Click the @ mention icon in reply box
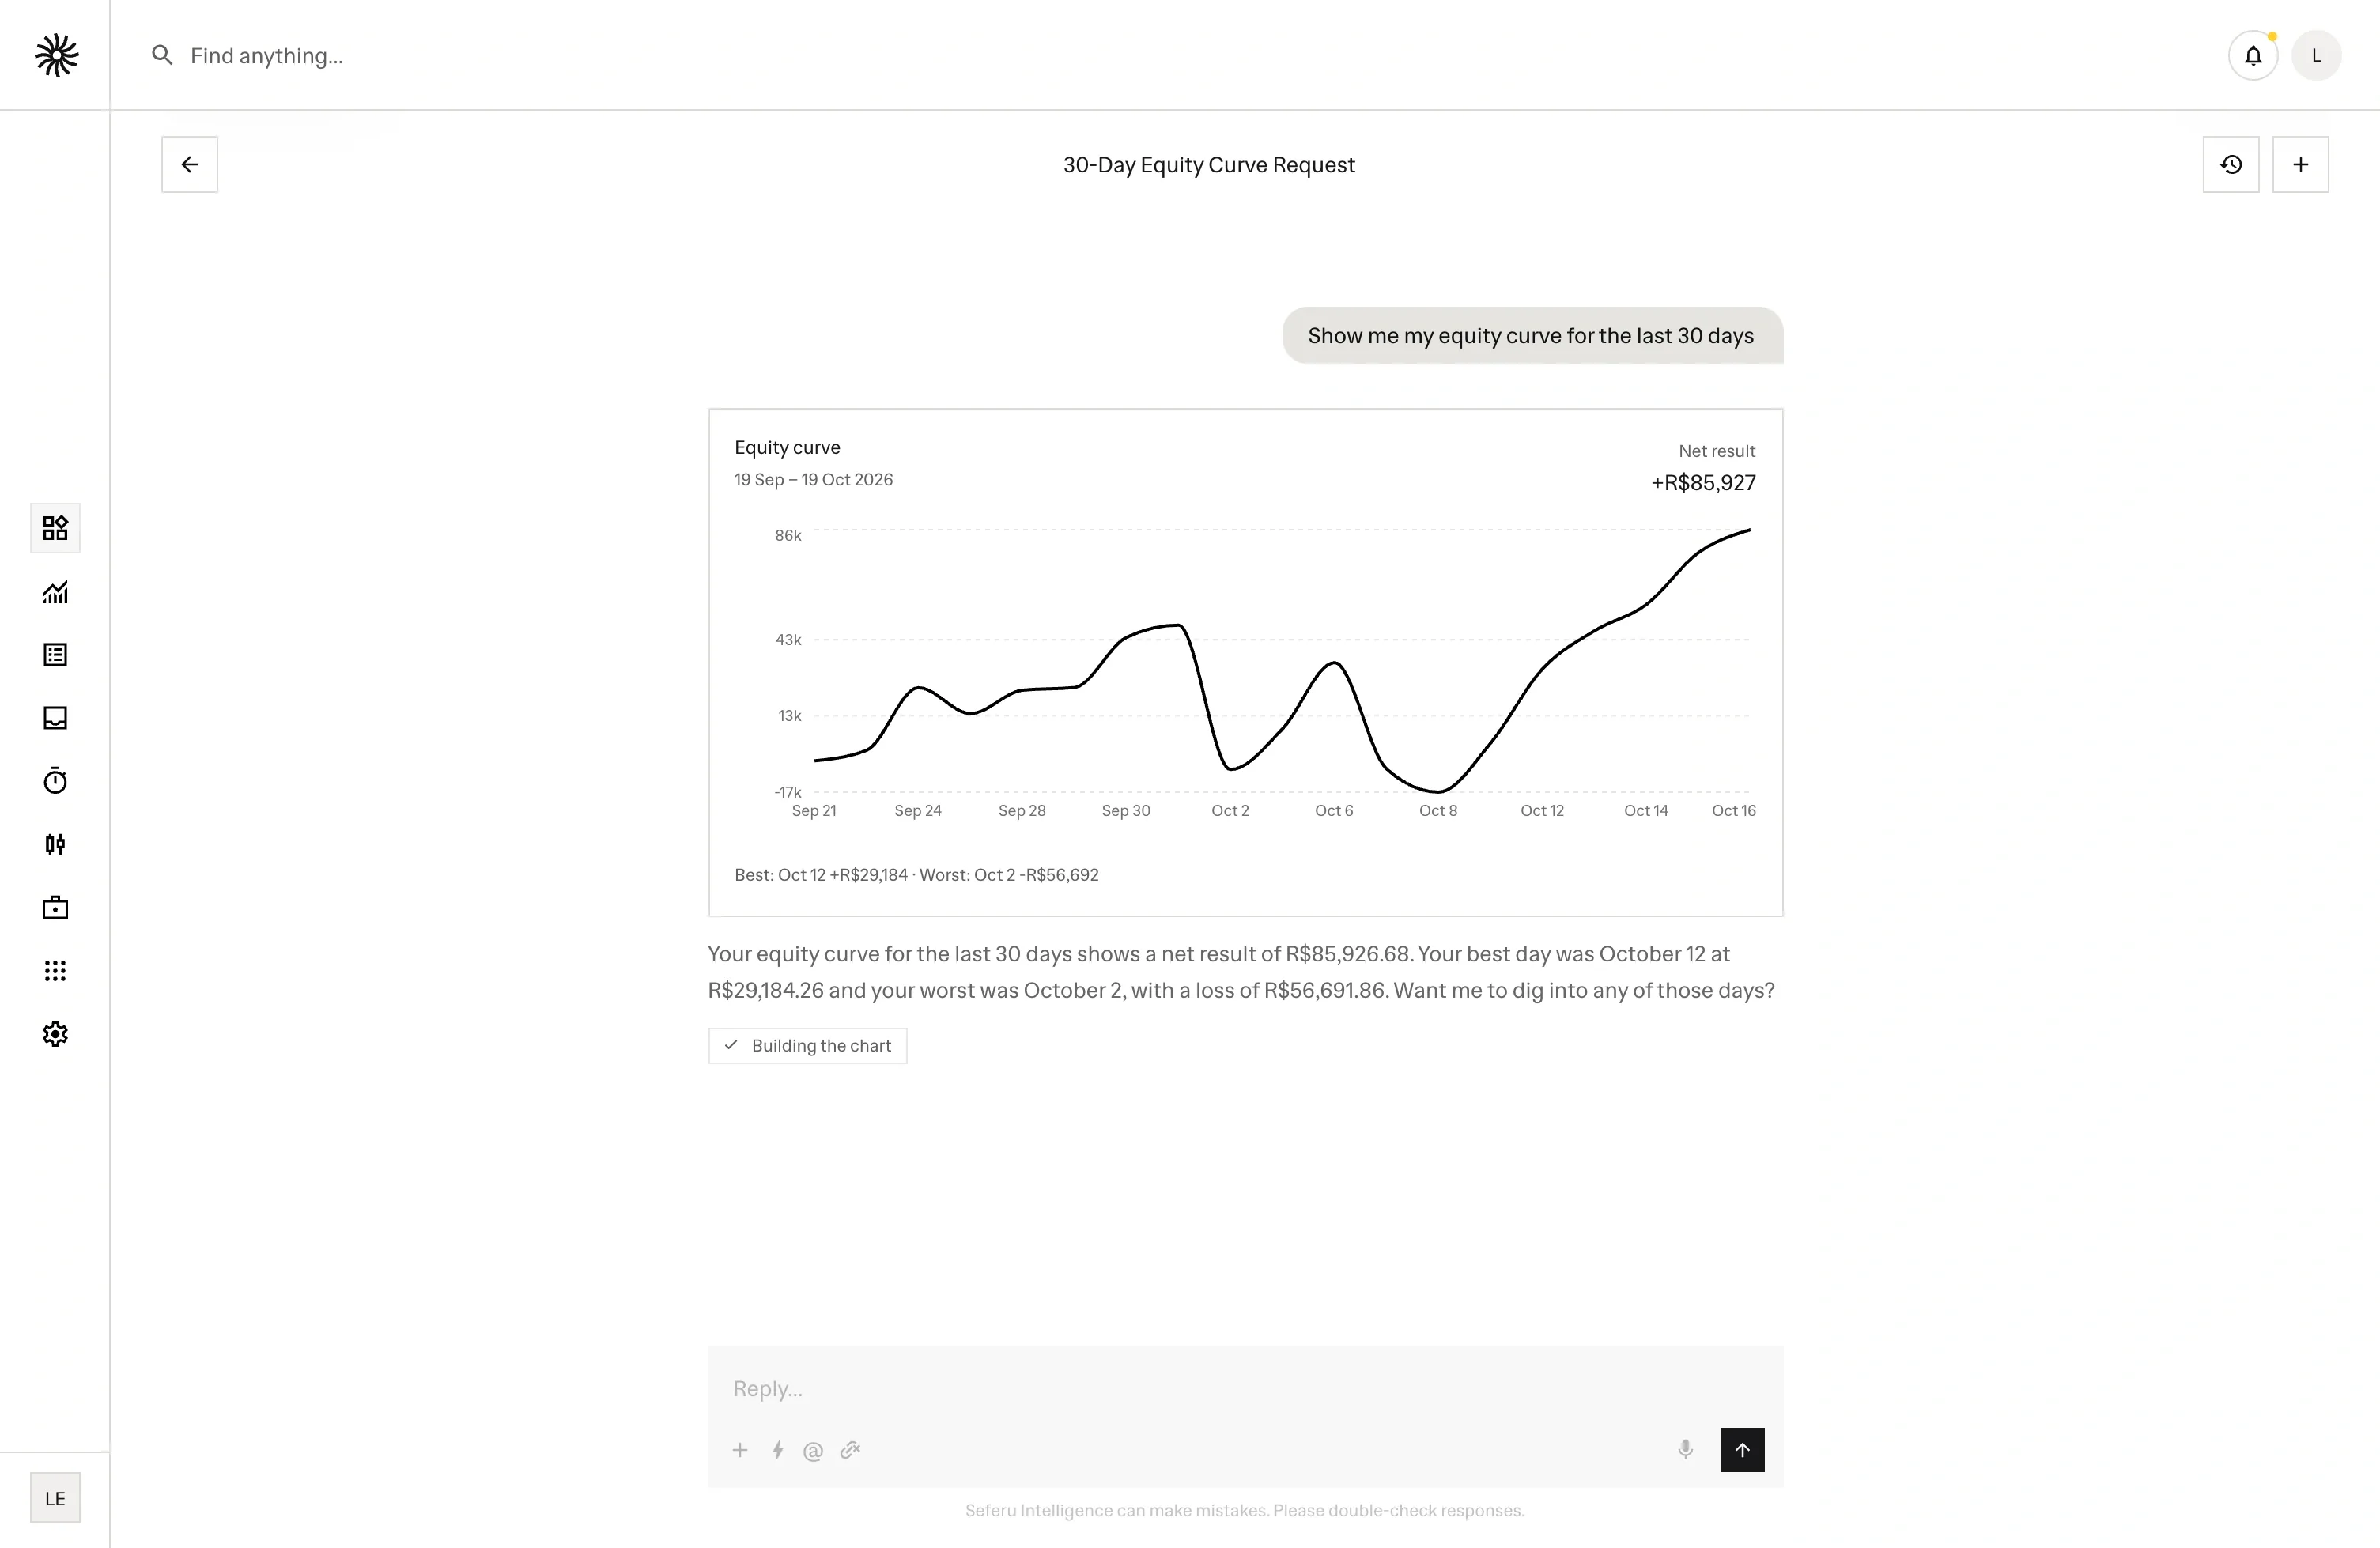Image resolution: width=2380 pixels, height=1548 pixels. click(813, 1451)
